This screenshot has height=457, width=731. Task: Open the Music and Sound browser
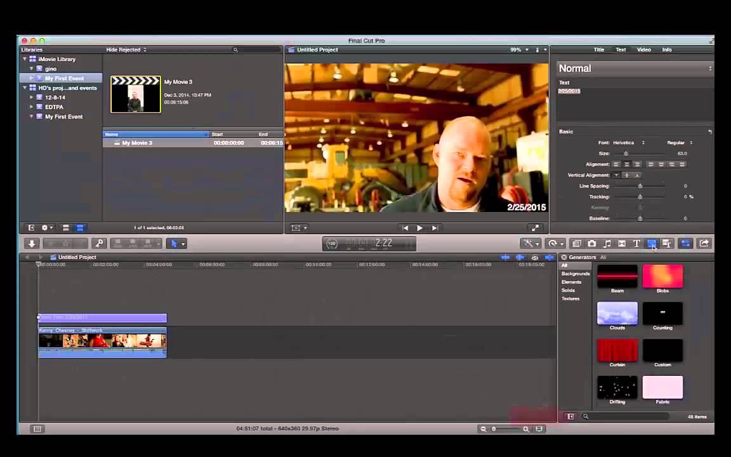click(607, 244)
